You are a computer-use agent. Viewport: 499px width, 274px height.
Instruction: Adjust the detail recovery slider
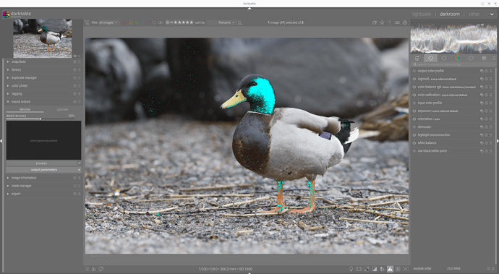tap(40, 116)
